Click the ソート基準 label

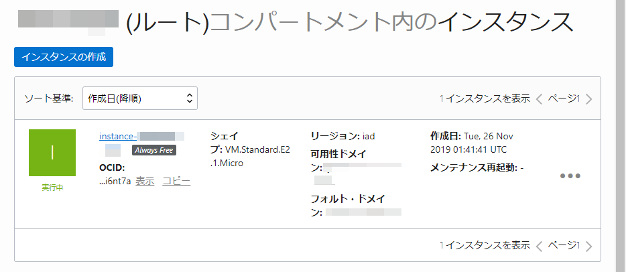48,98
